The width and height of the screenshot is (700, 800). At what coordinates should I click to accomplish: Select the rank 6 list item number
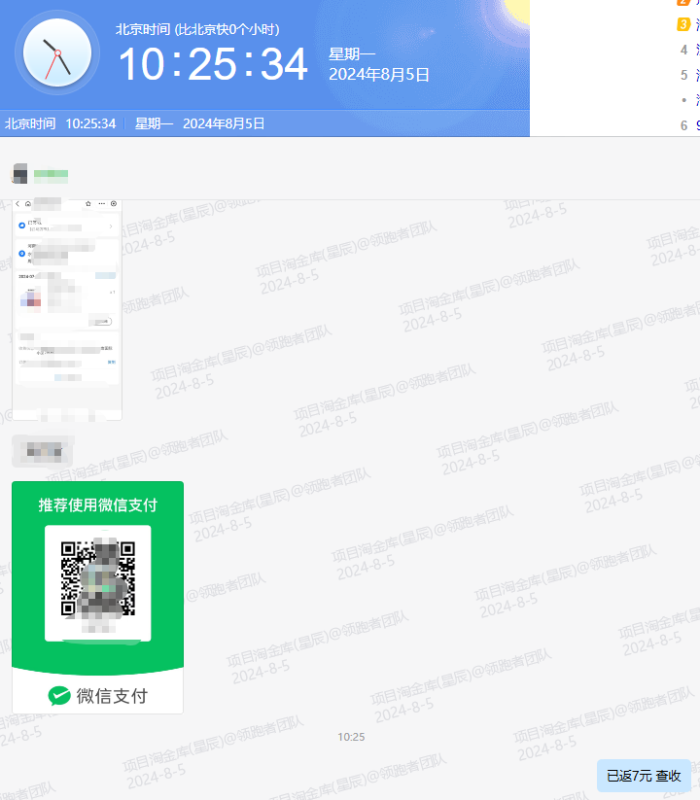(x=684, y=124)
